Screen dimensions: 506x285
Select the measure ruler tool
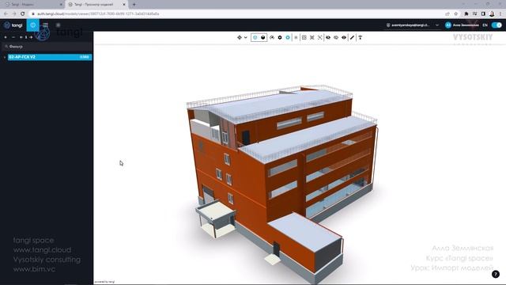pyautogui.click(x=352, y=37)
